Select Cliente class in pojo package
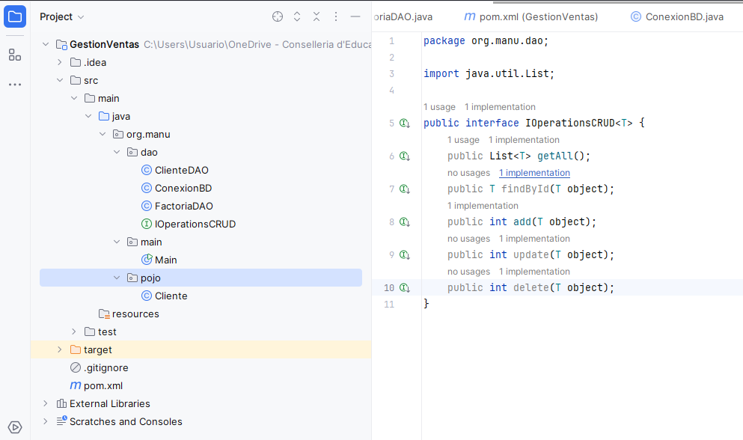The width and height of the screenshot is (743, 440). pyautogui.click(x=171, y=296)
